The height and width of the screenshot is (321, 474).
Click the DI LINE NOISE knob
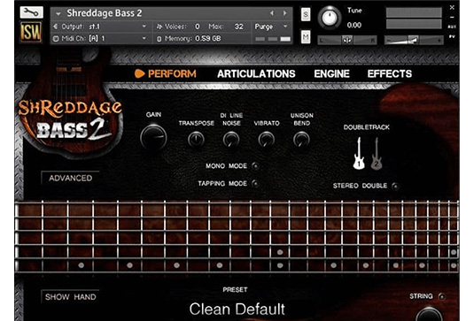tap(231, 140)
